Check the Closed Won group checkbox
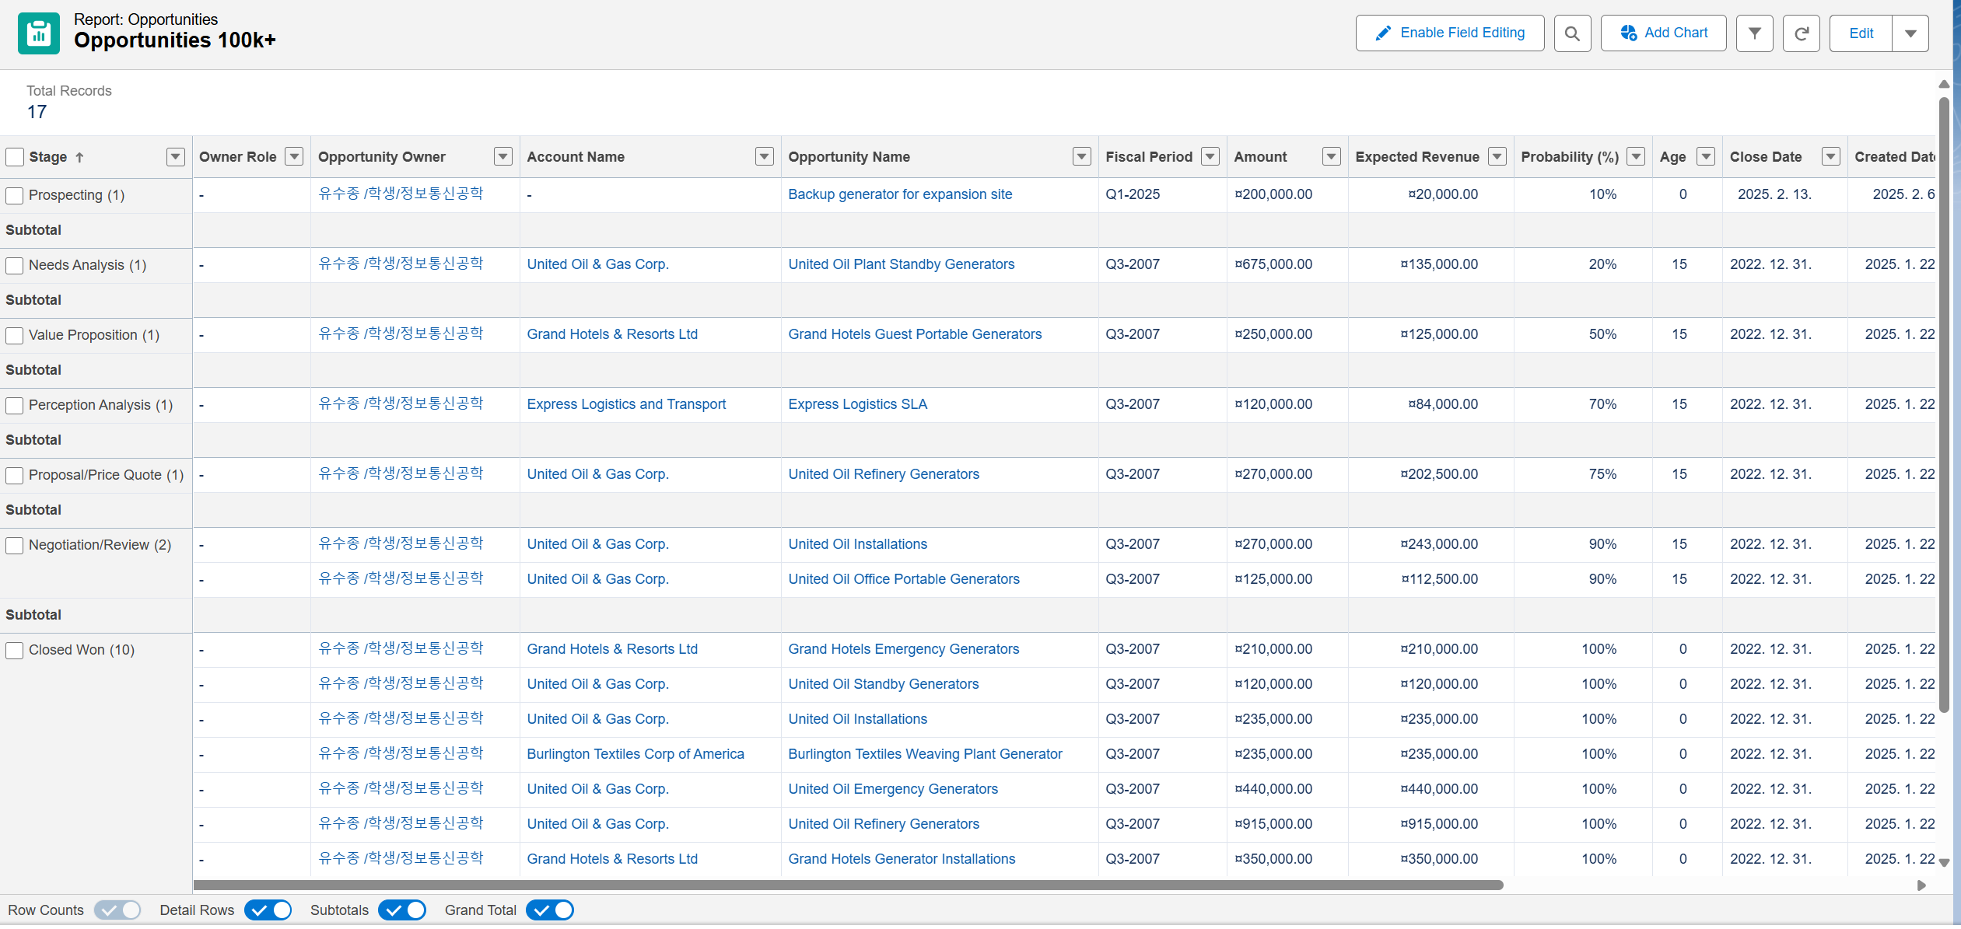Screen dimensions: 1961x929 [x=15, y=650]
